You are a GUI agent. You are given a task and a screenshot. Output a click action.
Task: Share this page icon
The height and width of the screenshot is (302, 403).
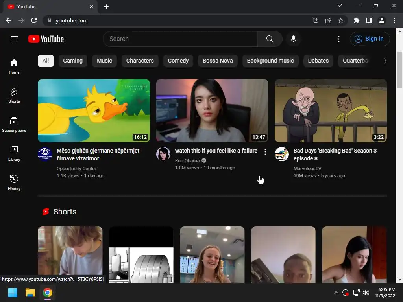[328, 20]
